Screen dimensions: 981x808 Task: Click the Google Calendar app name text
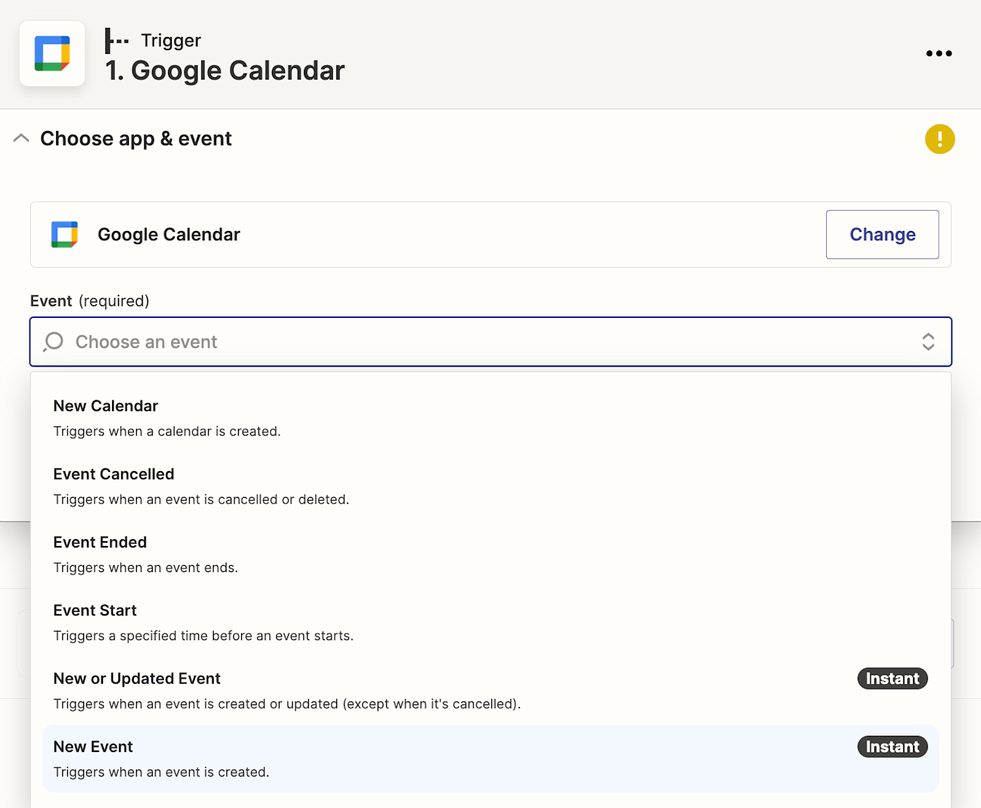(169, 235)
